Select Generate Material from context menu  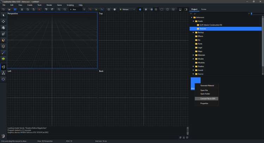(207, 86)
